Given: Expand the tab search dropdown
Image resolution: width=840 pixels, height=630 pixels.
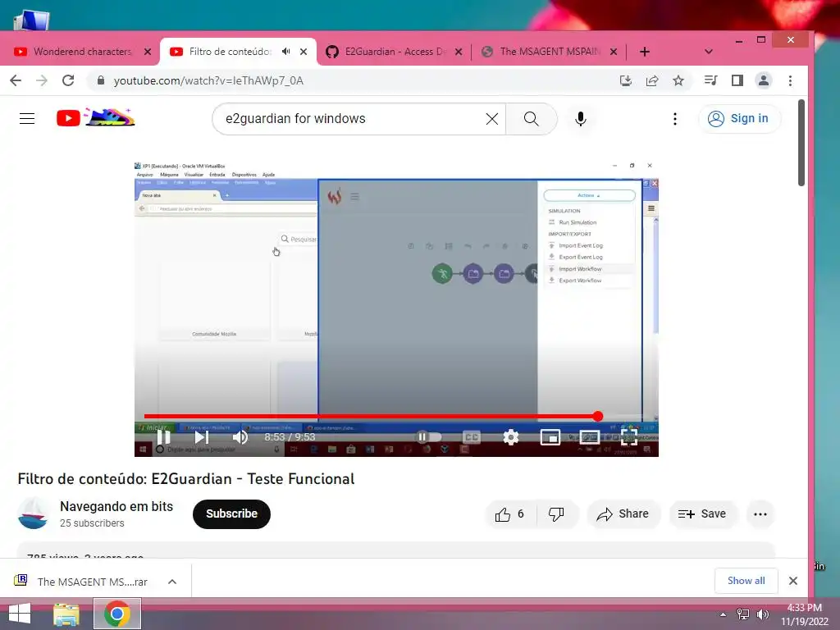Looking at the screenshot, I should [x=708, y=52].
